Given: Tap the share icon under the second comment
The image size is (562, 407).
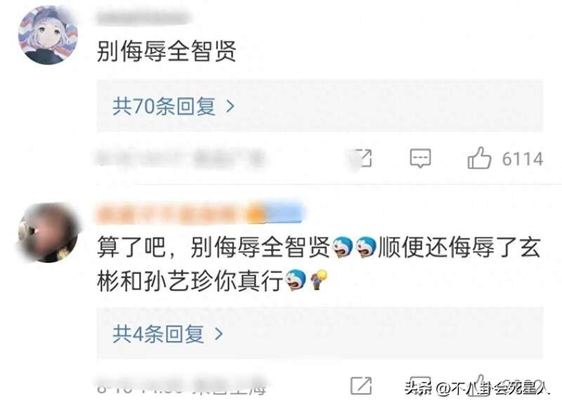Looking at the screenshot, I should [x=361, y=386].
